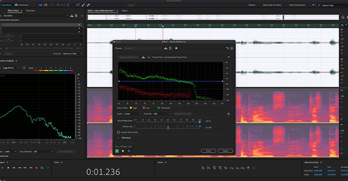Switch to the Mixer tab

[125, 10]
